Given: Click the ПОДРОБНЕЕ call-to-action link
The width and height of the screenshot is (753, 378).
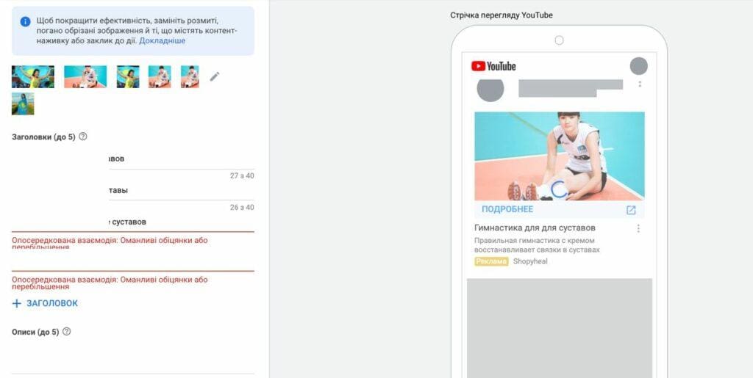Looking at the screenshot, I should [x=507, y=209].
